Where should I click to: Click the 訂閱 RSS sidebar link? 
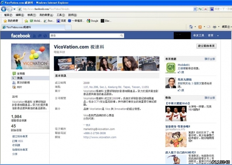tap(17, 141)
